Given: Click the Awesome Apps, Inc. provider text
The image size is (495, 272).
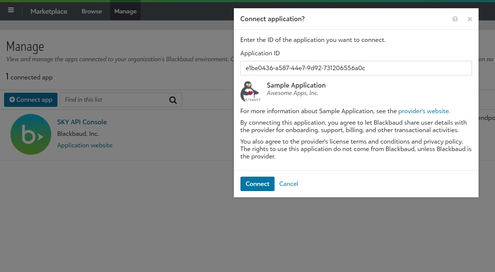Looking at the screenshot, I should 292,93.
